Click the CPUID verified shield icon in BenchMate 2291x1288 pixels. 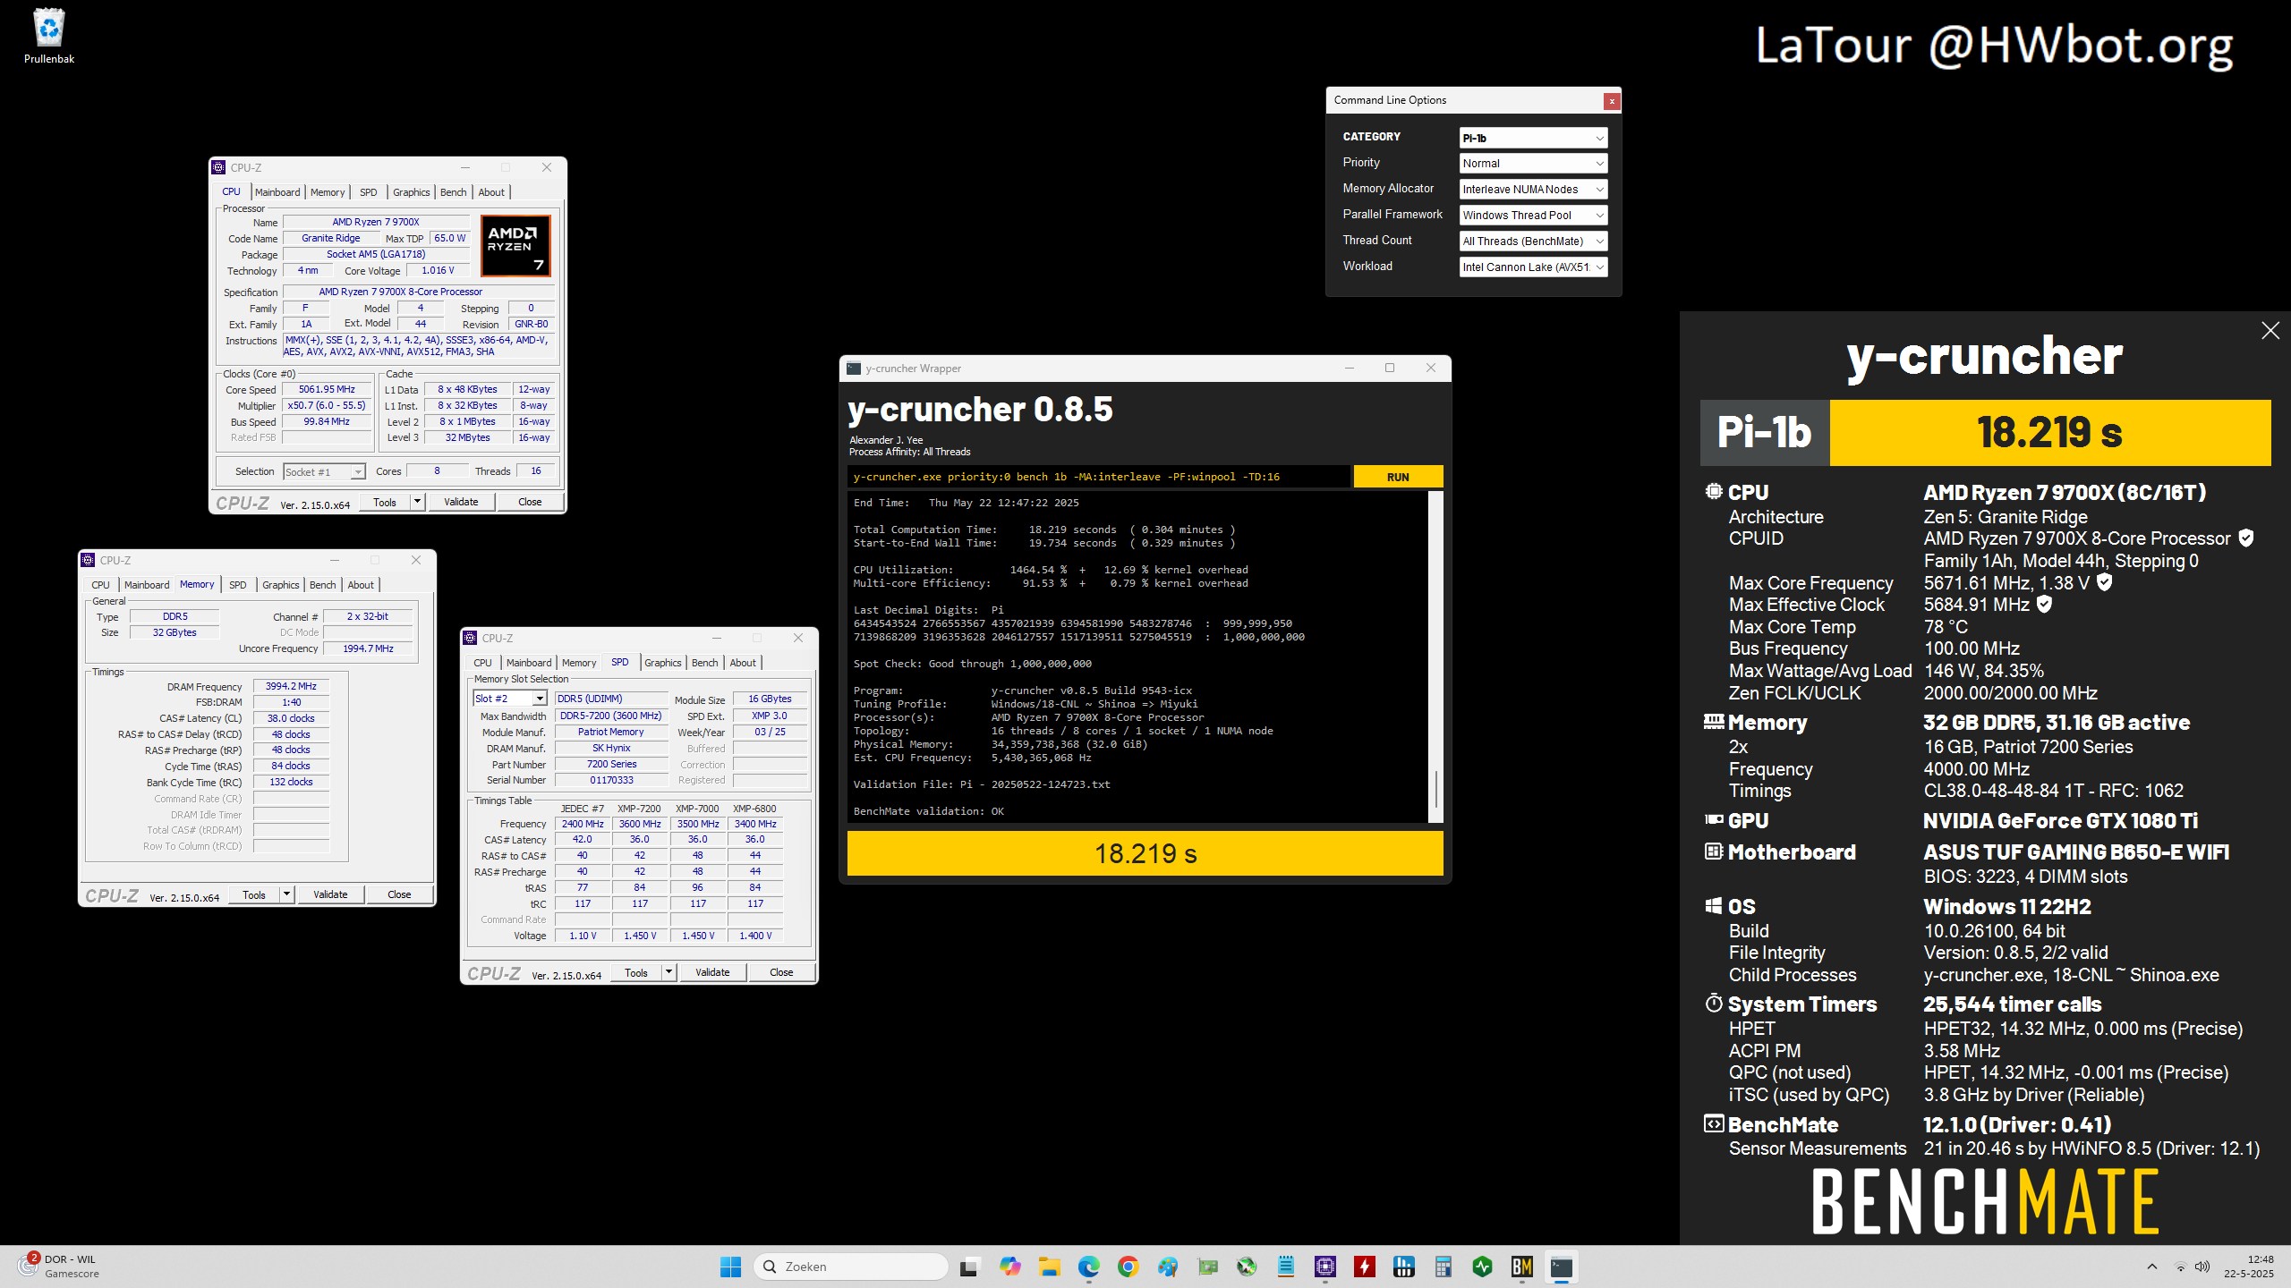click(2246, 538)
